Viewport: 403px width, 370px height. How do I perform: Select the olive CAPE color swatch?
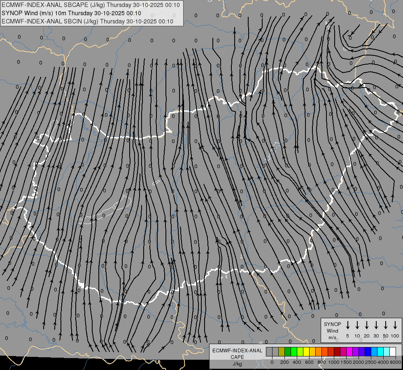click(x=282, y=351)
